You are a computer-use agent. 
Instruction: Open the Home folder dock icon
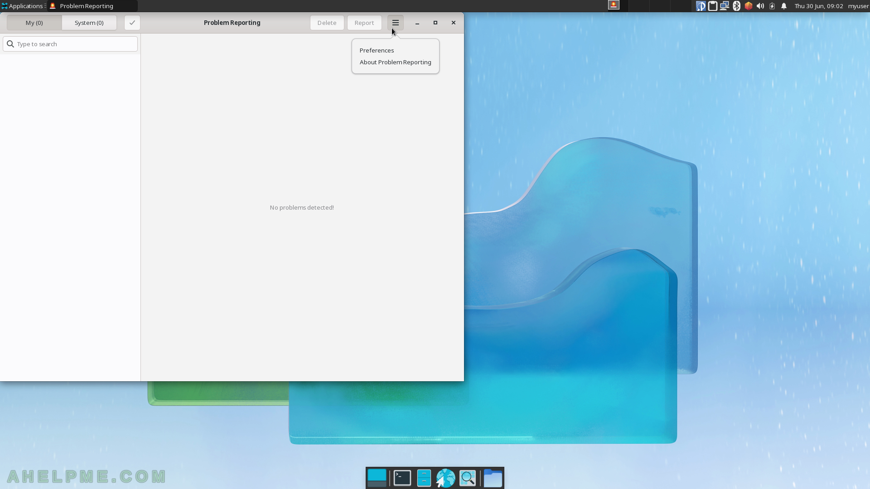tap(493, 478)
